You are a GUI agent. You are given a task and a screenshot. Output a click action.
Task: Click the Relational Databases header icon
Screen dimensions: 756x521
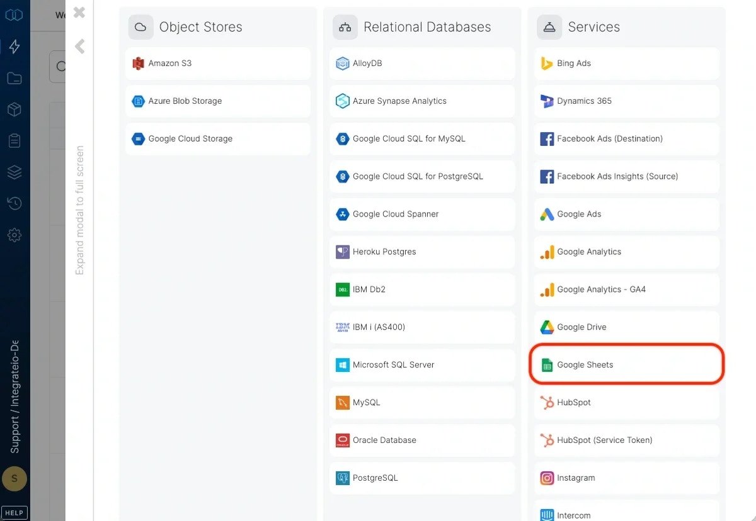click(345, 28)
